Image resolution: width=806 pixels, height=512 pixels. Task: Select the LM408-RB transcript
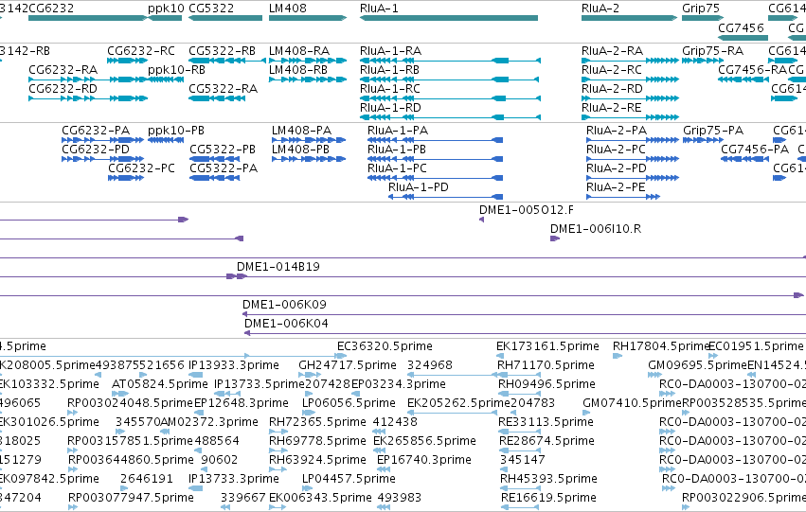click(x=308, y=79)
